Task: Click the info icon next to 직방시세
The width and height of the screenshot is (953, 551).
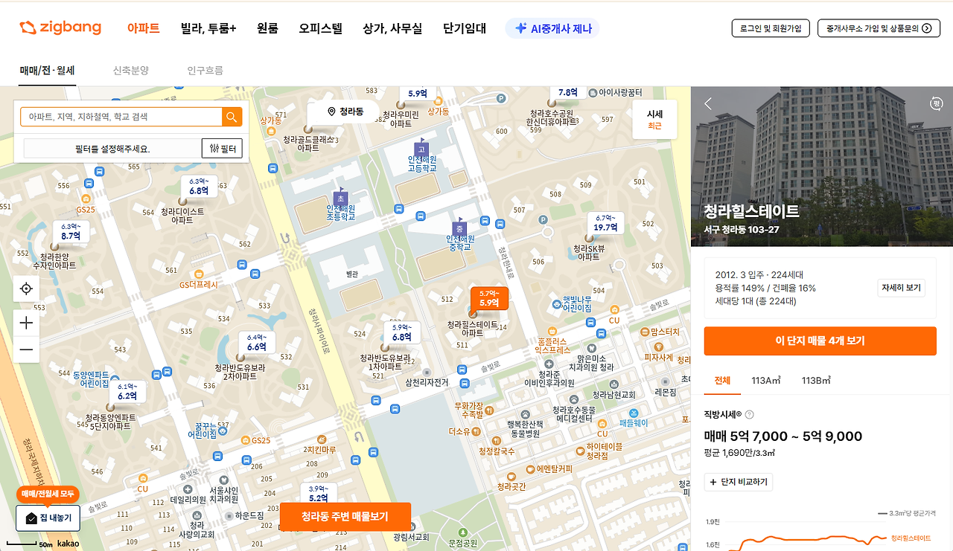Action: tap(750, 414)
